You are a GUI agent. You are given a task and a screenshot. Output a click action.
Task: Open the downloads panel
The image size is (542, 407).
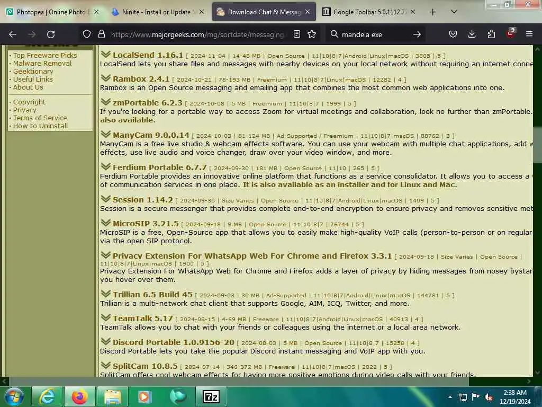[x=472, y=34]
